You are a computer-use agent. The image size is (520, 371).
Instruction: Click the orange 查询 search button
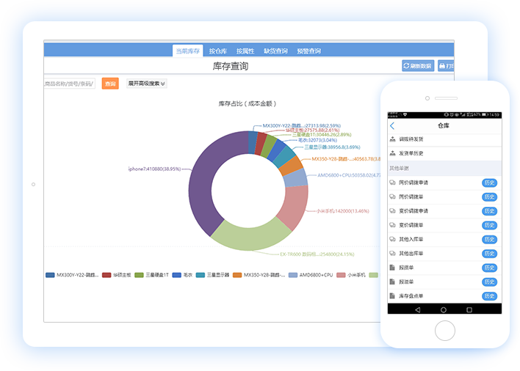pos(110,84)
